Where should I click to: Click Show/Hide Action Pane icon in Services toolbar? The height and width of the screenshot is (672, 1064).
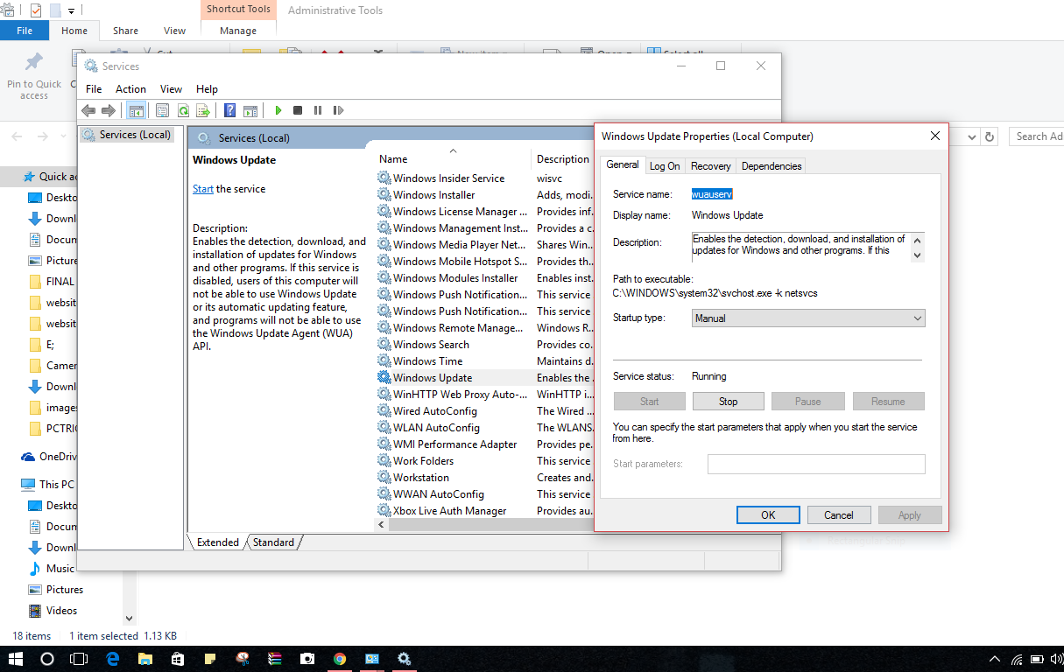pos(250,110)
